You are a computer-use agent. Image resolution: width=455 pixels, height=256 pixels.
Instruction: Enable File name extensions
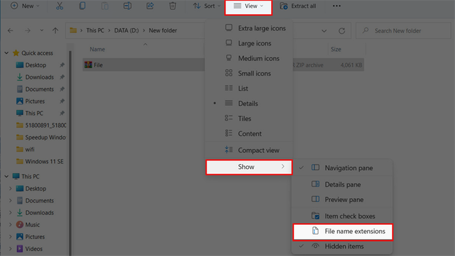343,231
